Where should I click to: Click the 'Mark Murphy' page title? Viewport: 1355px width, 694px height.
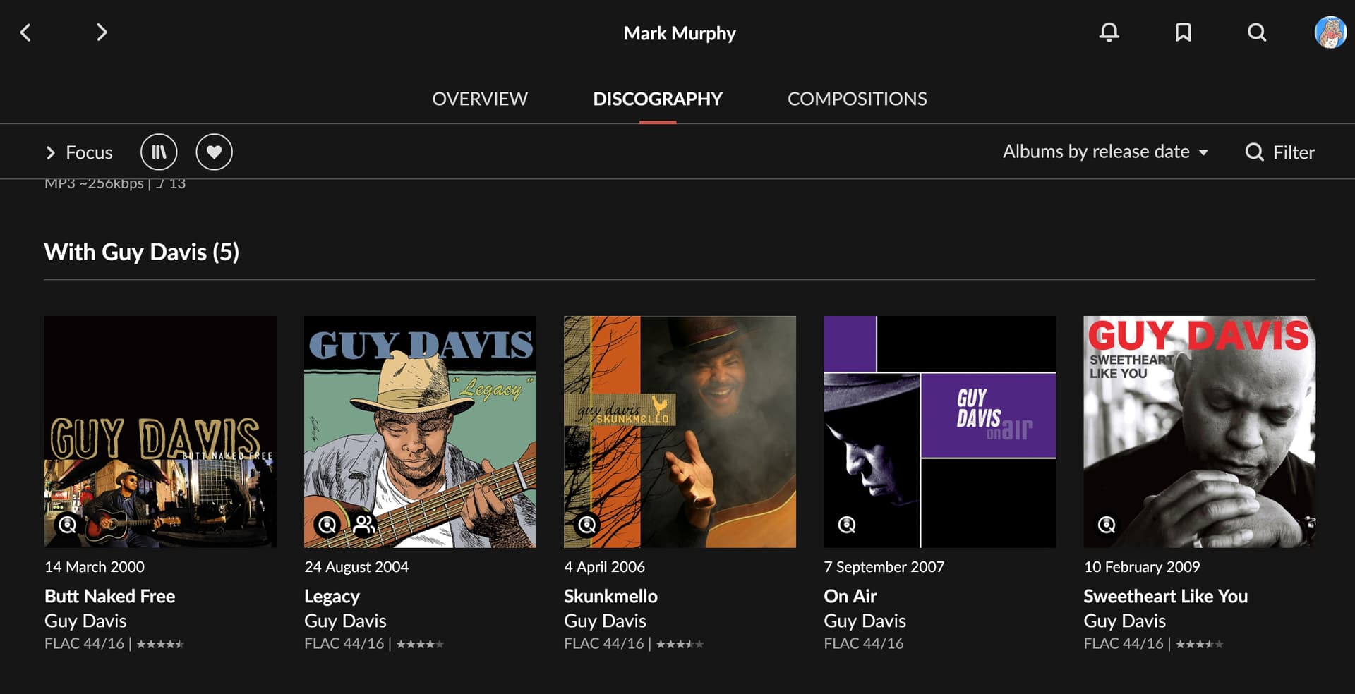pyautogui.click(x=680, y=33)
